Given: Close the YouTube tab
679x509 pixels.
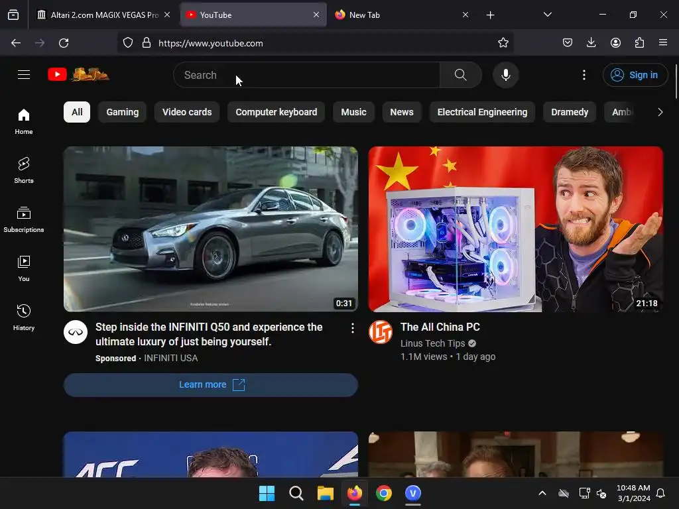Looking at the screenshot, I should [x=316, y=15].
